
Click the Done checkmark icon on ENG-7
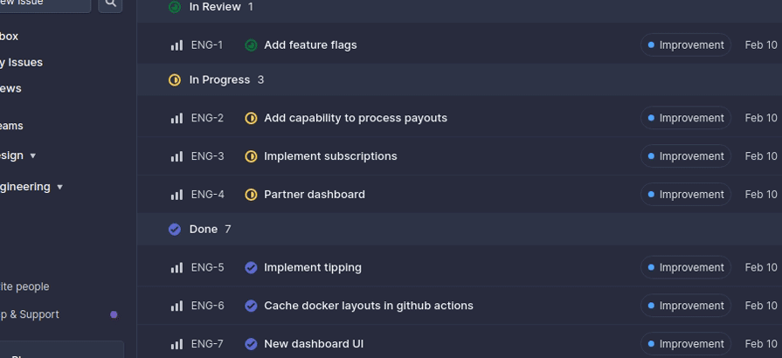pos(251,344)
